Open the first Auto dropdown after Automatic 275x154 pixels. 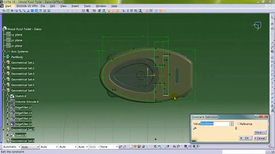(30, 147)
